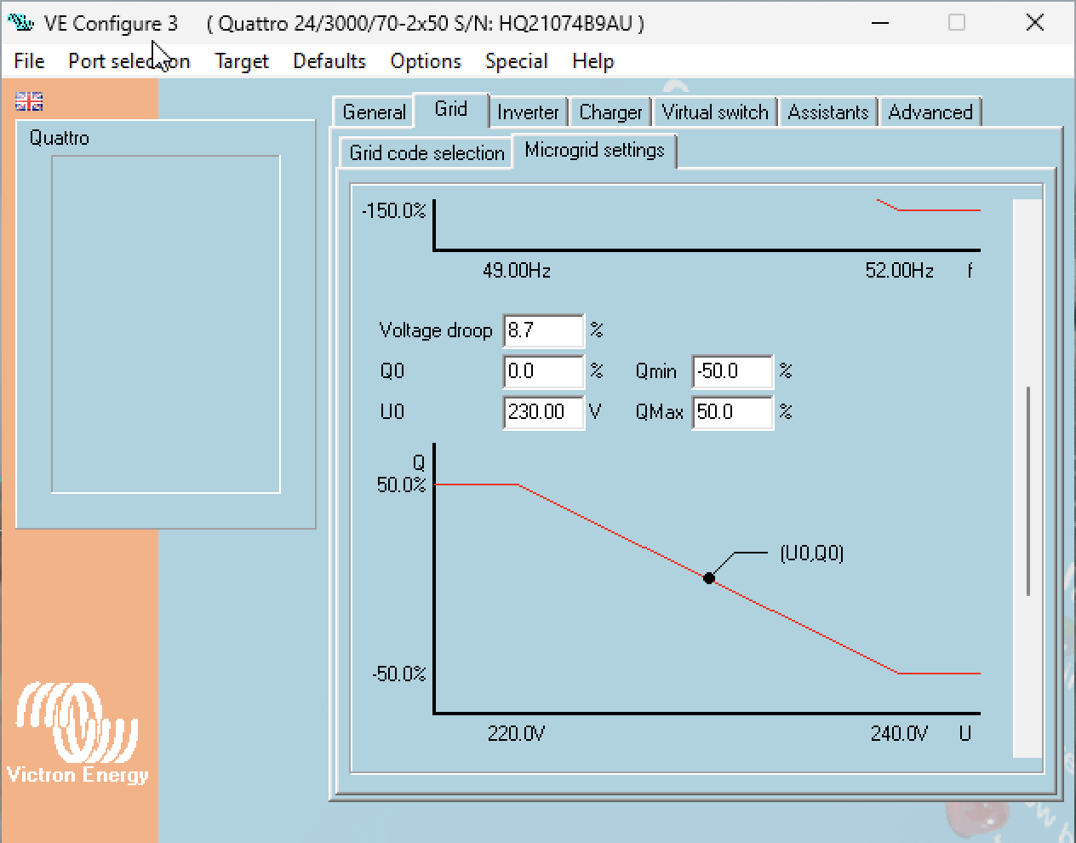This screenshot has width=1076, height=843.
Task: Click the -50.0% Q axis label
Action: click(x=398, y=674)
